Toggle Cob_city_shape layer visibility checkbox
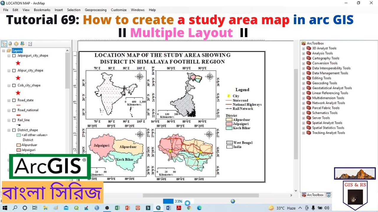 tap(14, 85)
